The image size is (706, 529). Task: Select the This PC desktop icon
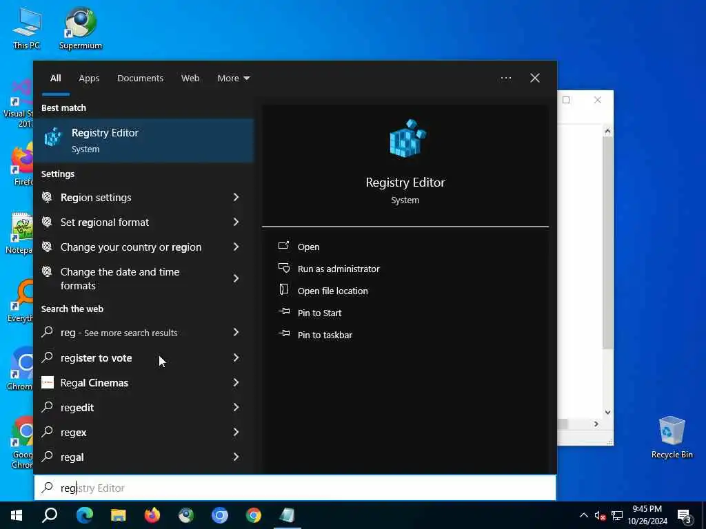pyautogui.click(x=27, y=28)
